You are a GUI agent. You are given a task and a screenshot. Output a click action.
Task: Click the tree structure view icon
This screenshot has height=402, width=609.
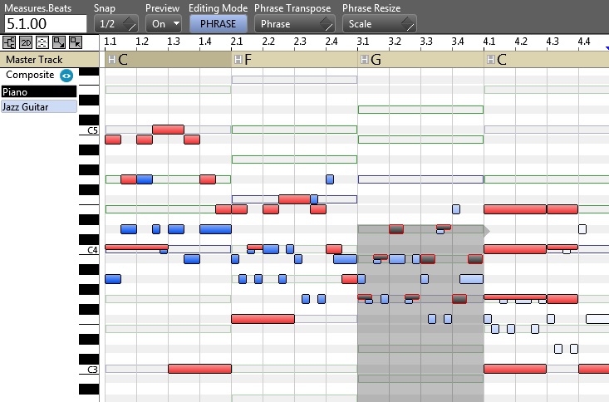click(9, 42)
